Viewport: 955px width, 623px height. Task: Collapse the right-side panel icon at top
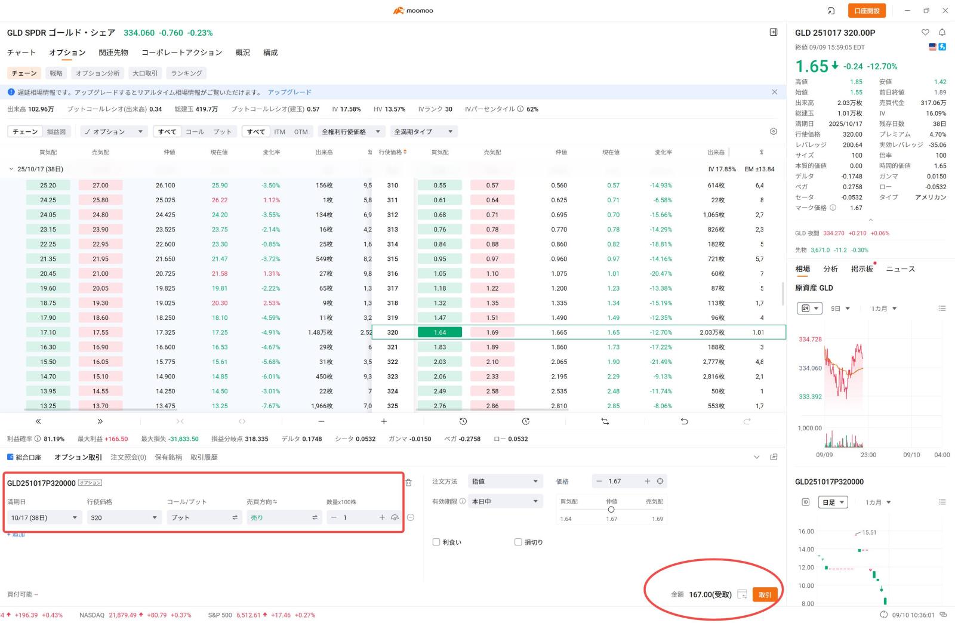[774, 32]
